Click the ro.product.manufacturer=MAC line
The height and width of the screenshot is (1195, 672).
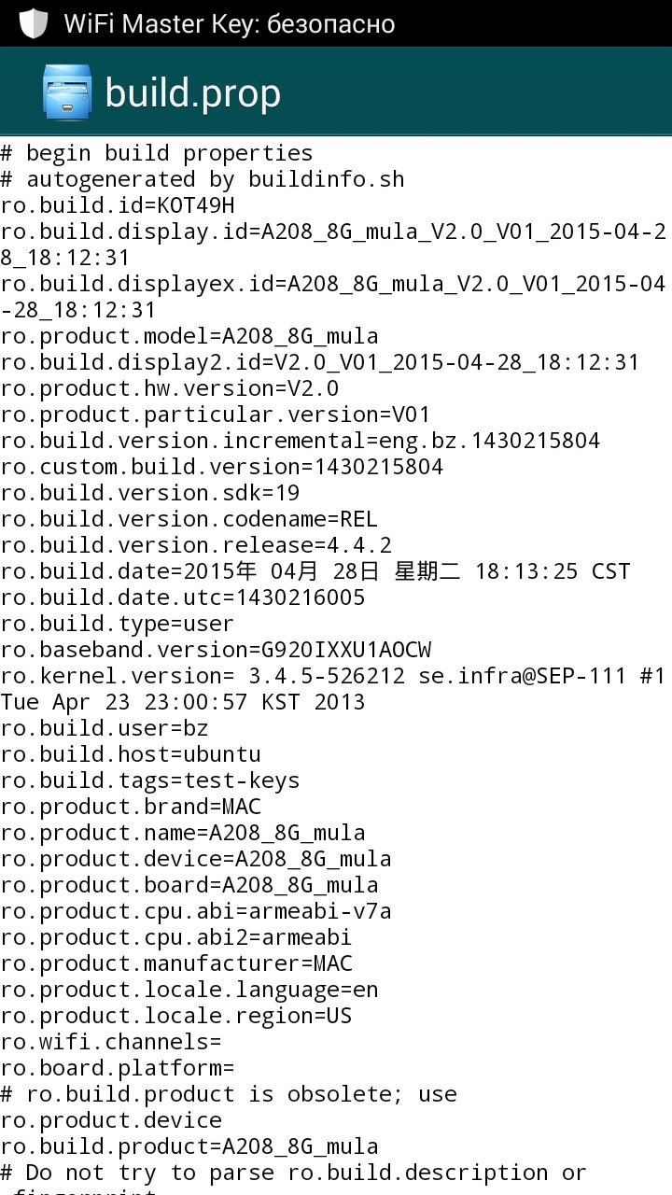(x=176, y=963)
